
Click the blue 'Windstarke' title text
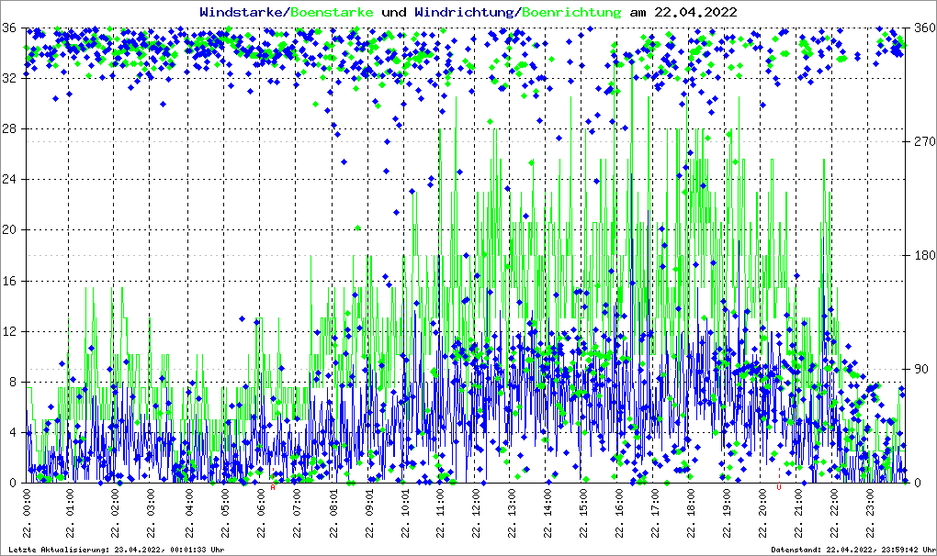(x=243, y=12)
